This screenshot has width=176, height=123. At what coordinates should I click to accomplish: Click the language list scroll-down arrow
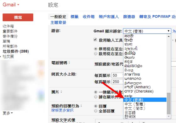[168, 116]
